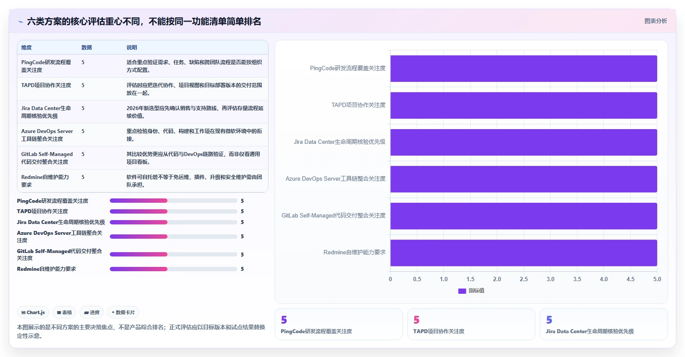Image resolution: width=685 pixels, height=357 pixels.
Task: Select the Jira Data Center生命周期核验优先级 table cell
Action: tap(46, 112)
